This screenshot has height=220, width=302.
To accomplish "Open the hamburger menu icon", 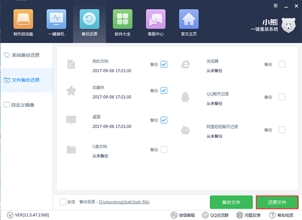I will click(x=276, y=6).
